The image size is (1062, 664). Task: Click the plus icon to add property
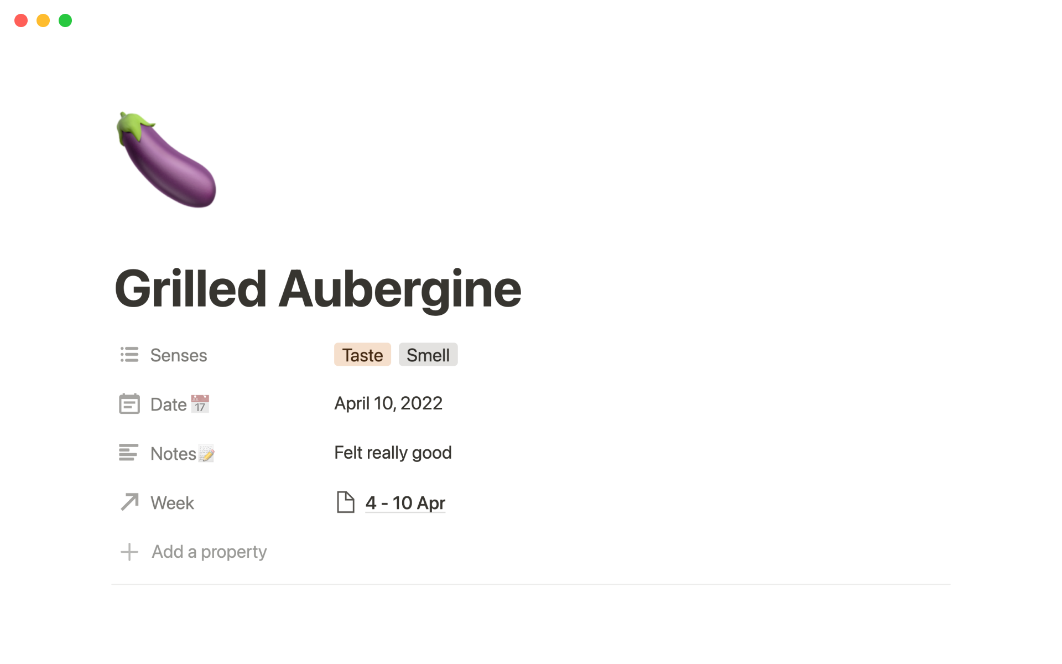point(129,552)
